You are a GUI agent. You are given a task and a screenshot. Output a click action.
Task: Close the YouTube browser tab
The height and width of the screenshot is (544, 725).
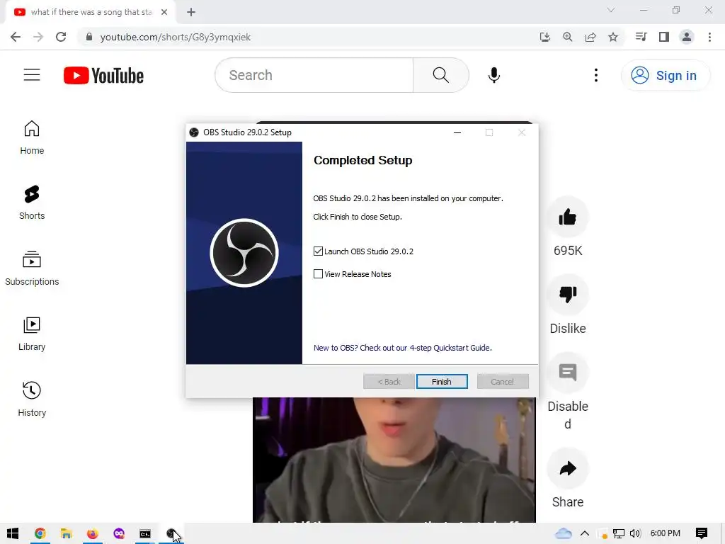coord(164,12)
